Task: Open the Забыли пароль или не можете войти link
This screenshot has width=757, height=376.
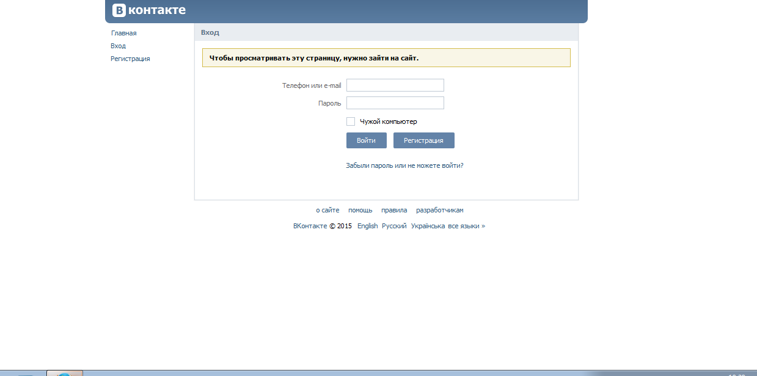Action: (404, 165)
